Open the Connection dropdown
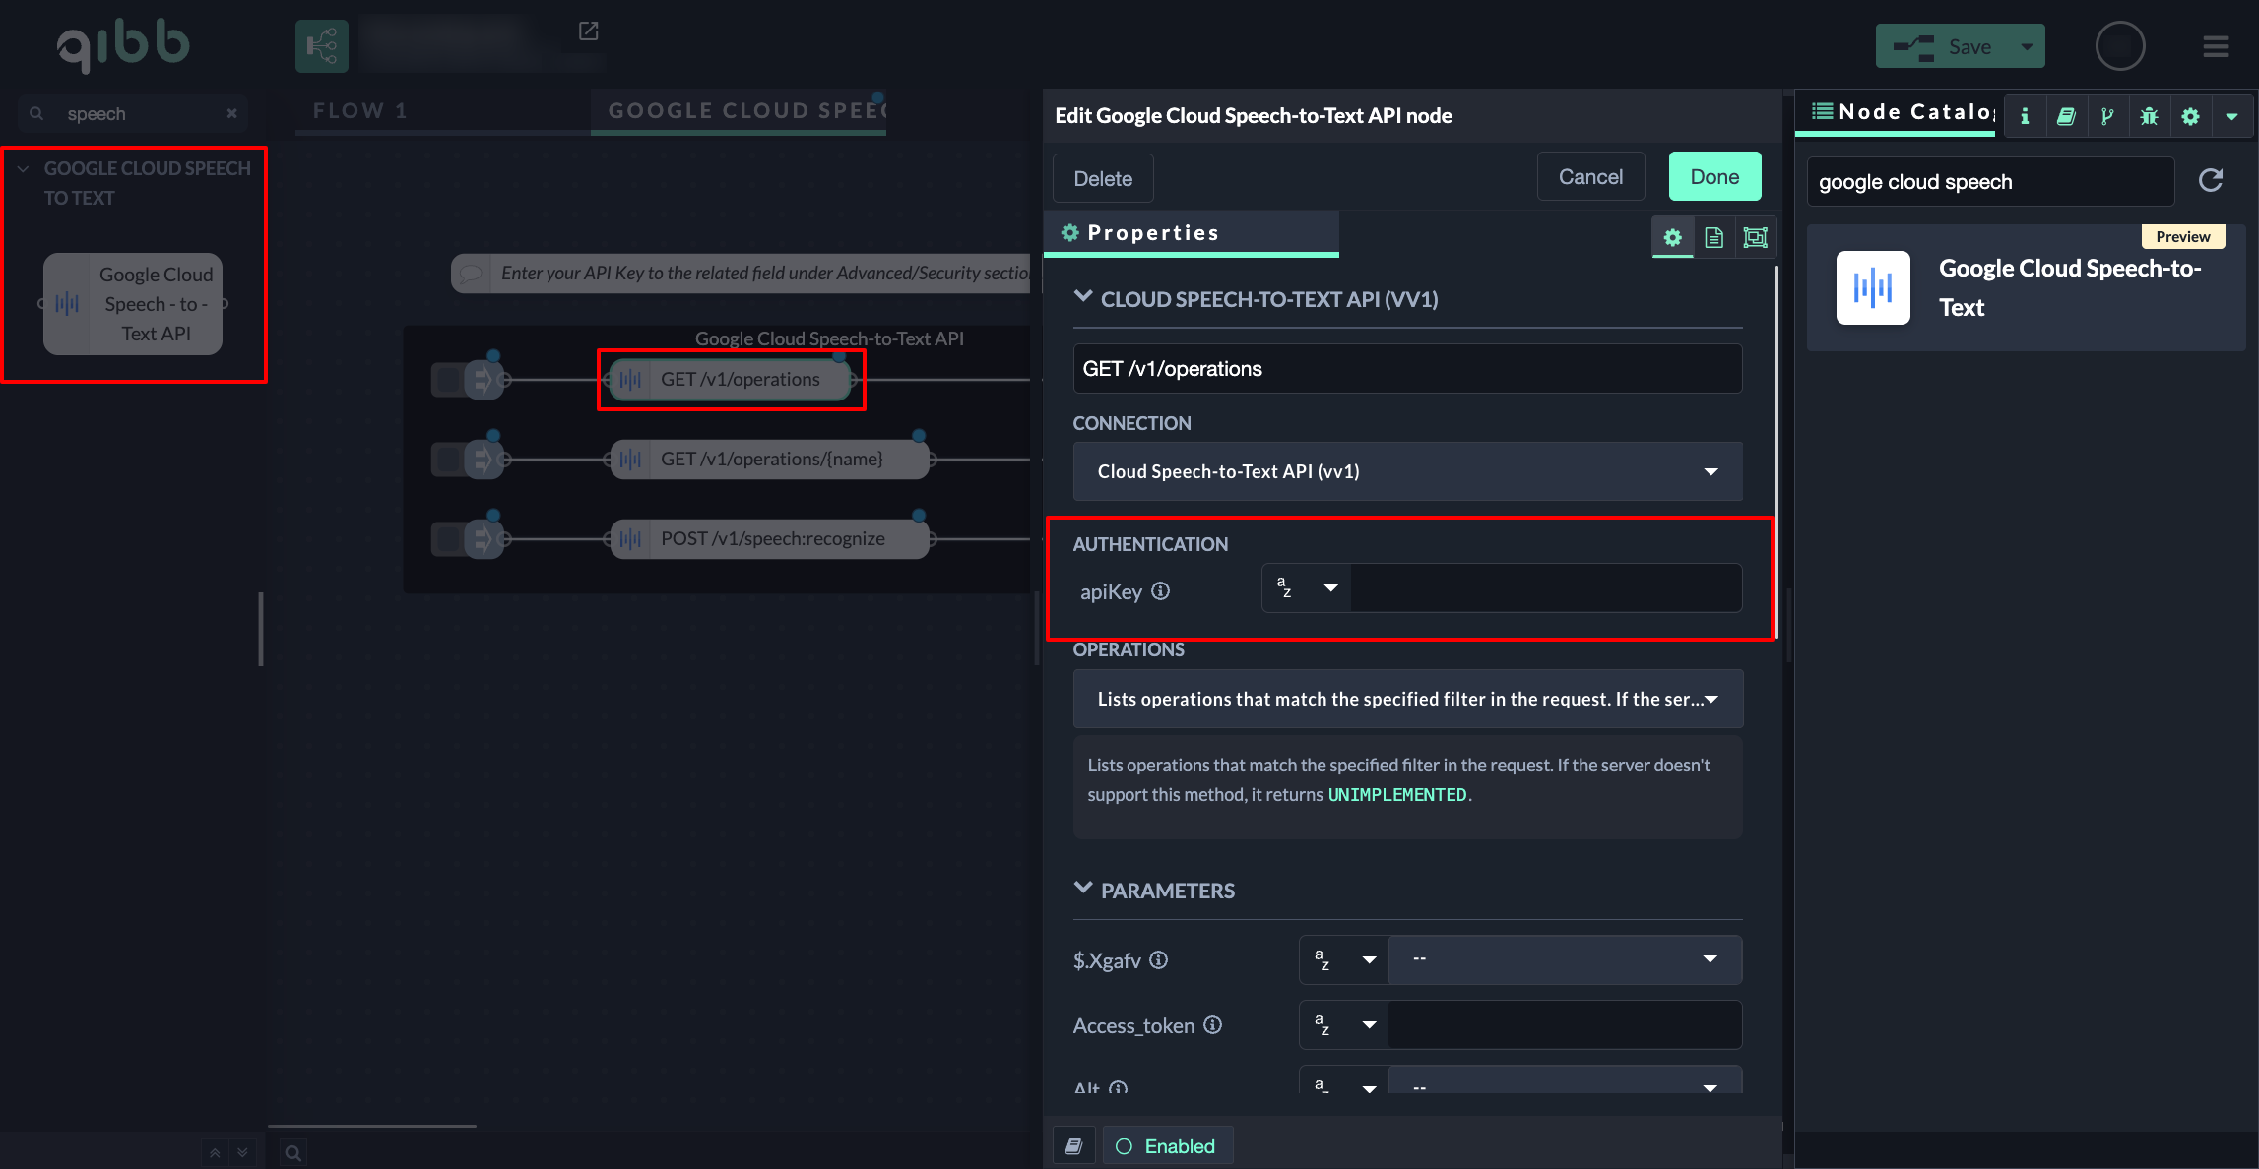The height and width of the screenshot is (1169, 2259). [x=1406, y=471]
